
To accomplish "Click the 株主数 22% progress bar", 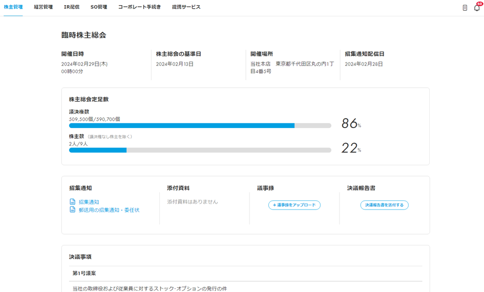I will tap(200, 150).
